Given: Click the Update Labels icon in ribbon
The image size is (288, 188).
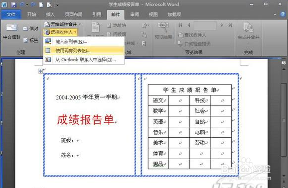Looking at the screenshot, I should click(144, 44).
